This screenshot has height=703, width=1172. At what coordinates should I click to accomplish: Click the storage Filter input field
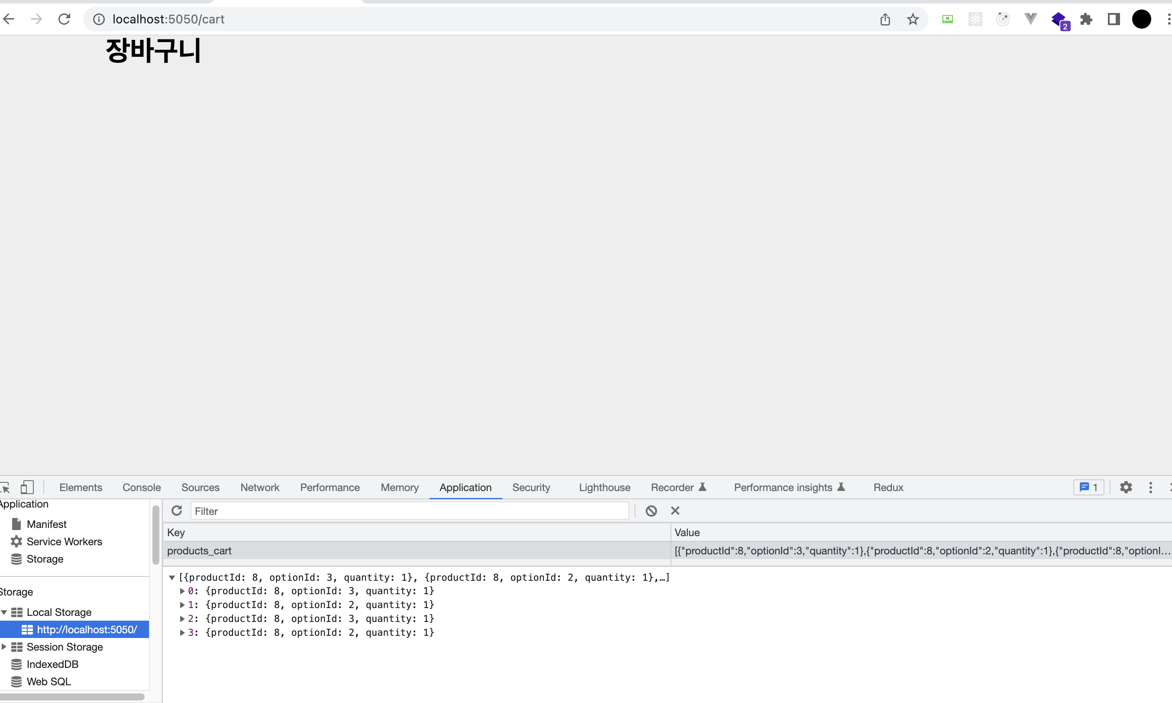tap(409, 511)
